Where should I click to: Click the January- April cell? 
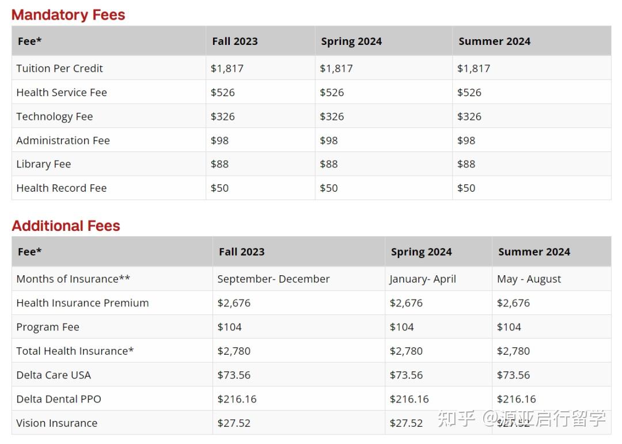pyautogui.click(x=423, y=279)
